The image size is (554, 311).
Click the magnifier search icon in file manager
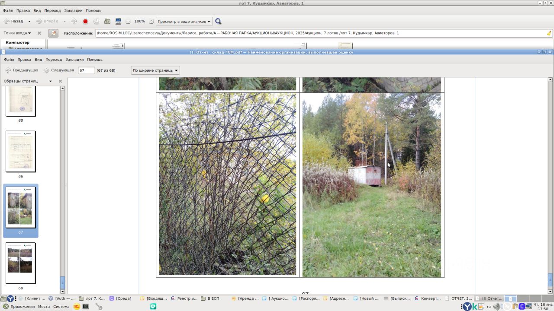[x=218, y=21]
